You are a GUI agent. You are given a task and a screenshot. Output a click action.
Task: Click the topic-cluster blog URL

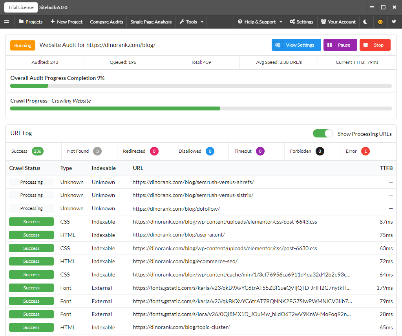pyautogui.click(x=181, y=327)
